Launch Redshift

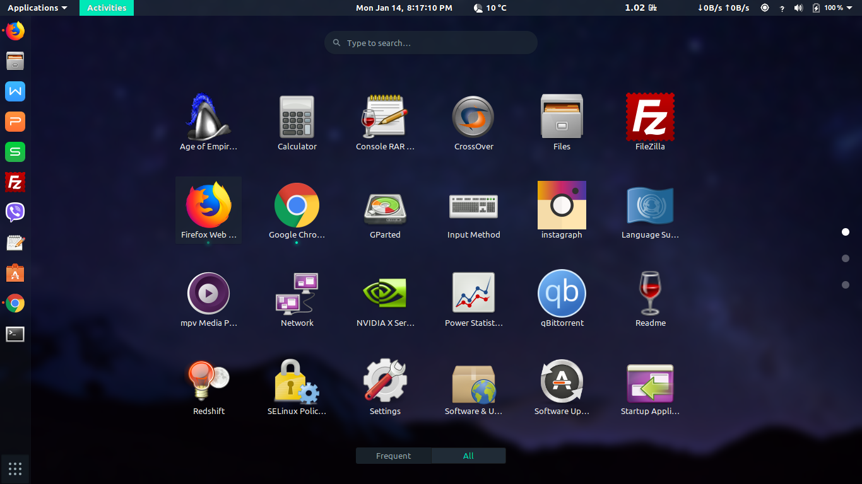(208, 381)
